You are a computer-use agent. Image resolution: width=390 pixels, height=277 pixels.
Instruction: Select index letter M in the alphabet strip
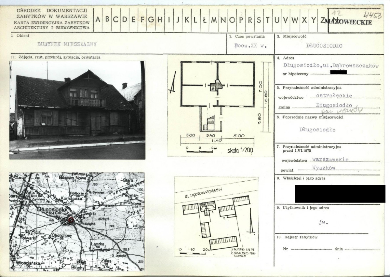click(214, 20)
